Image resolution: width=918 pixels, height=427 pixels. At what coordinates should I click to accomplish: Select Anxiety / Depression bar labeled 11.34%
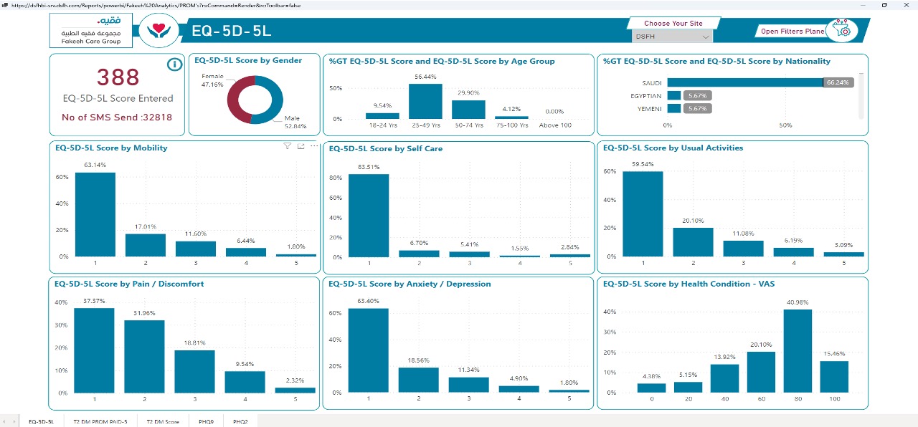469,384
